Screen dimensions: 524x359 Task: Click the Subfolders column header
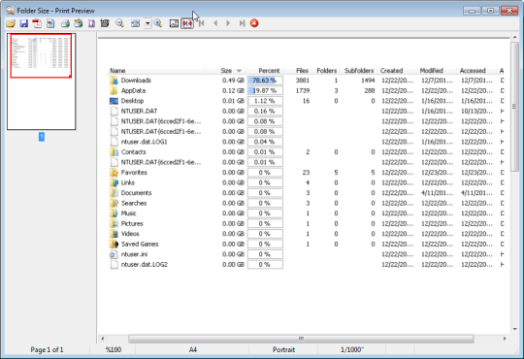[359, 71]
